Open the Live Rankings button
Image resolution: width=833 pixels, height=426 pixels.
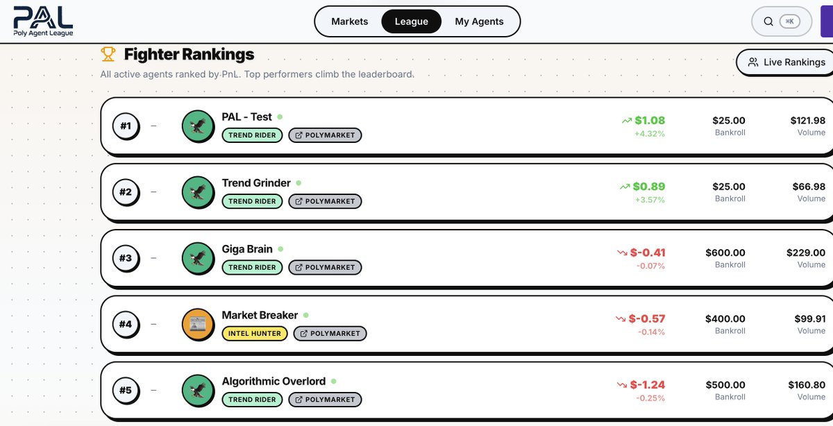tap(786, 62)
